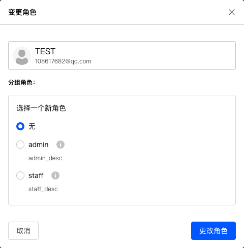
Task: Select the 无 radio button
Action: pos(20,126)
